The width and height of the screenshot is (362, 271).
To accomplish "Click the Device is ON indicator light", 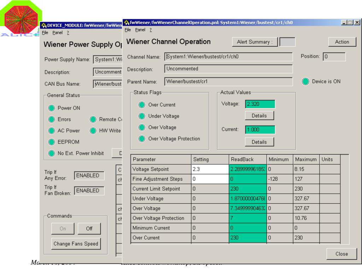I will 305,82.
